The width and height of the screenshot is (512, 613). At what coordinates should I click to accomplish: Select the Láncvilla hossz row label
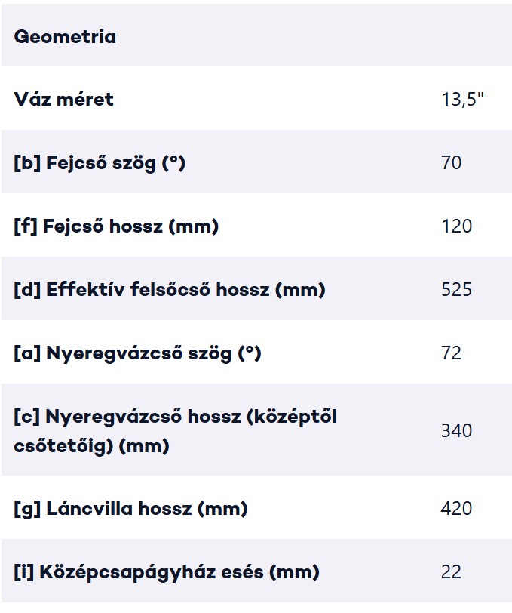coord(130,509)
